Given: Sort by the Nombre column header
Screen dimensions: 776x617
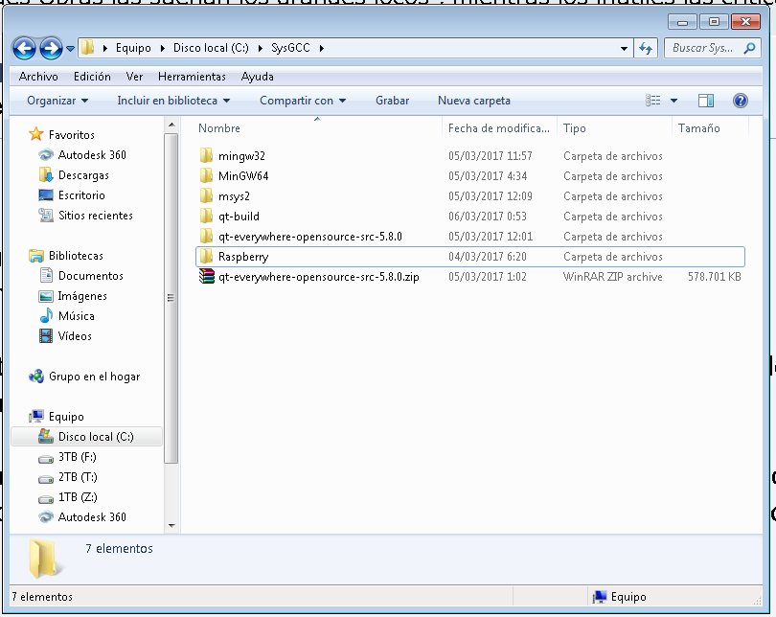Looking at the screenshot, I should click(219, 128).
